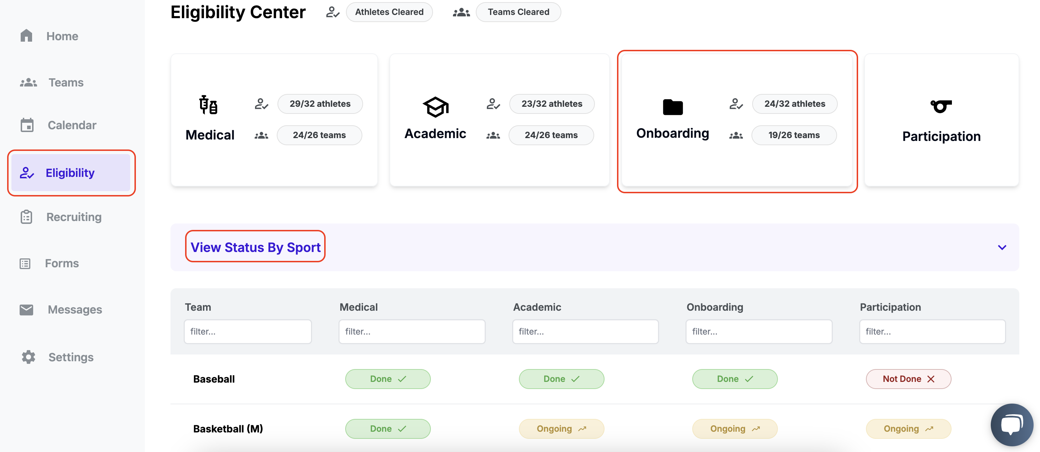Click View Status By Sport heading
This screenshot has height=452, width=1040.
tap(255, 247)
